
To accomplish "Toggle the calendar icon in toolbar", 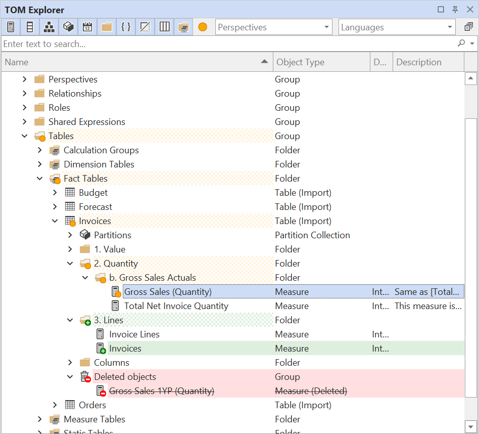I will click(87, 27).
